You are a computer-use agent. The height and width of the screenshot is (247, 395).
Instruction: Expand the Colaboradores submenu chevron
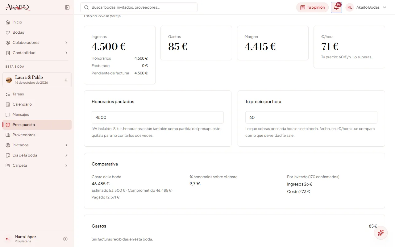click(x=66, y=43)
